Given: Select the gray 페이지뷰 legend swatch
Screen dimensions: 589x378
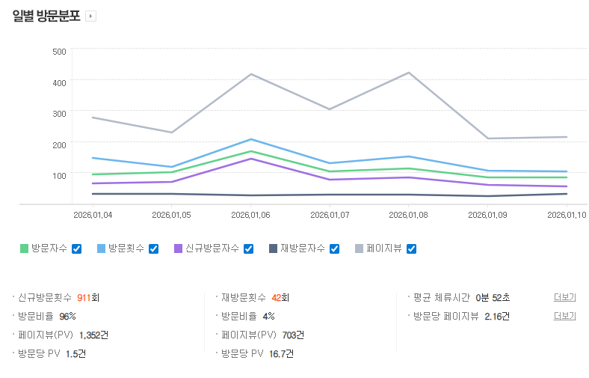Looking at the screenshot, I should point(359,249).
